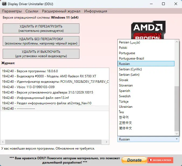
Task: Select Spanish language option
Action: [124, 91]
